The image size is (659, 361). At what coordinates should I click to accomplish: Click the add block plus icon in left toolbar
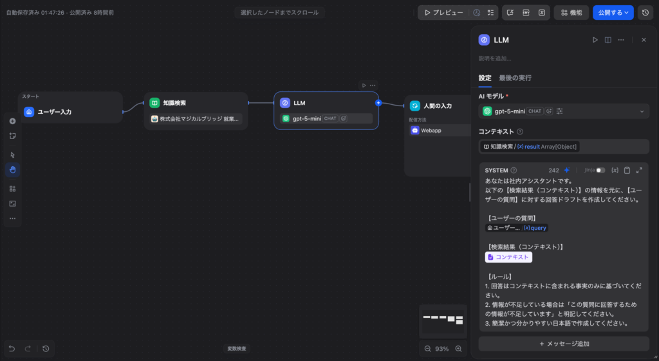pos(13,121)
